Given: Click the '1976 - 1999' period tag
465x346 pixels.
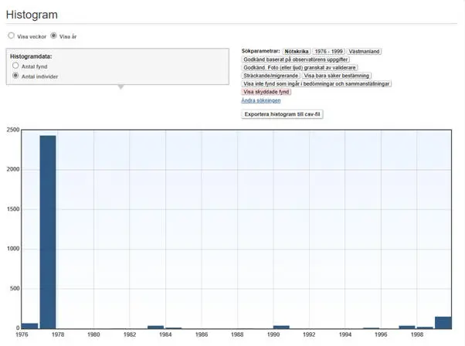Looking at the screenshot, I should click(328, 51).
